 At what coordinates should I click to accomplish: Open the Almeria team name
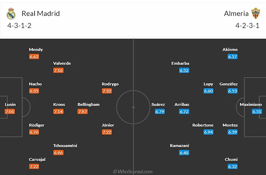pos(236,14)
